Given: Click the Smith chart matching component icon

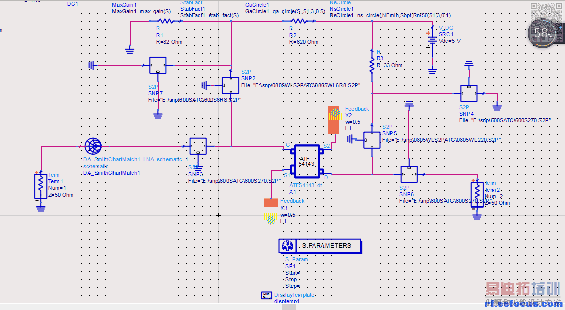Looking at the screenshot, I should click(x=93, y=146).
